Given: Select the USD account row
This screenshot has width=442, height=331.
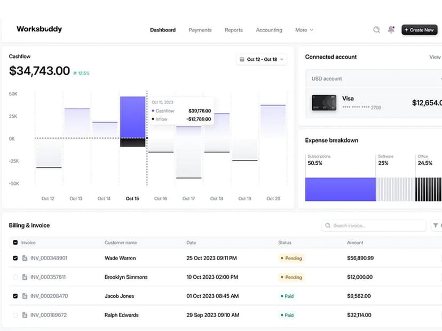Looking at the screenshot, I should pyautogui.click(x=374, y=78).
